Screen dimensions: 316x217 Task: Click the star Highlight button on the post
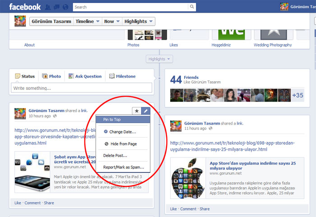pyautogui.click(x=137, y=111)
